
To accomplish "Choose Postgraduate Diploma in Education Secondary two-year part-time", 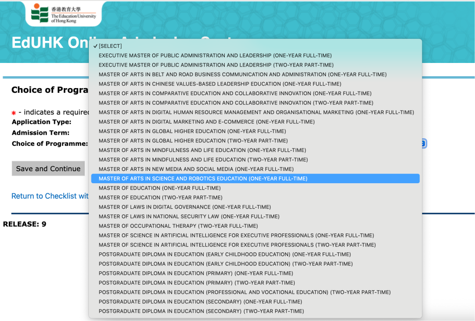I will coord(201,311).
